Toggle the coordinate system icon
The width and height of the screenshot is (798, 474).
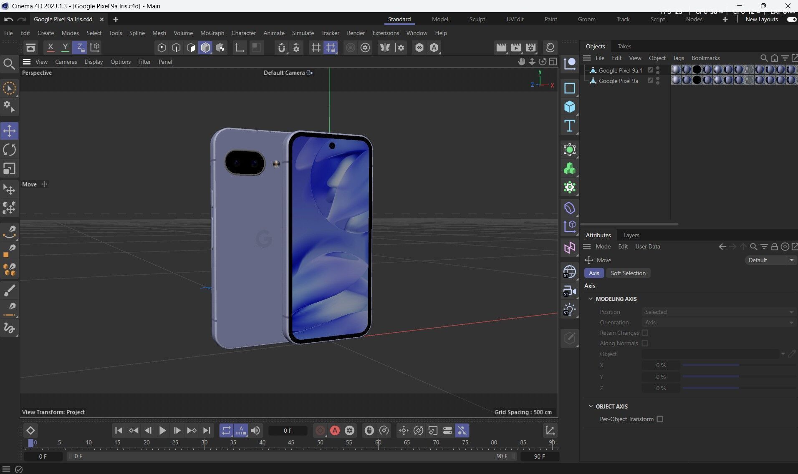[95, 48]
